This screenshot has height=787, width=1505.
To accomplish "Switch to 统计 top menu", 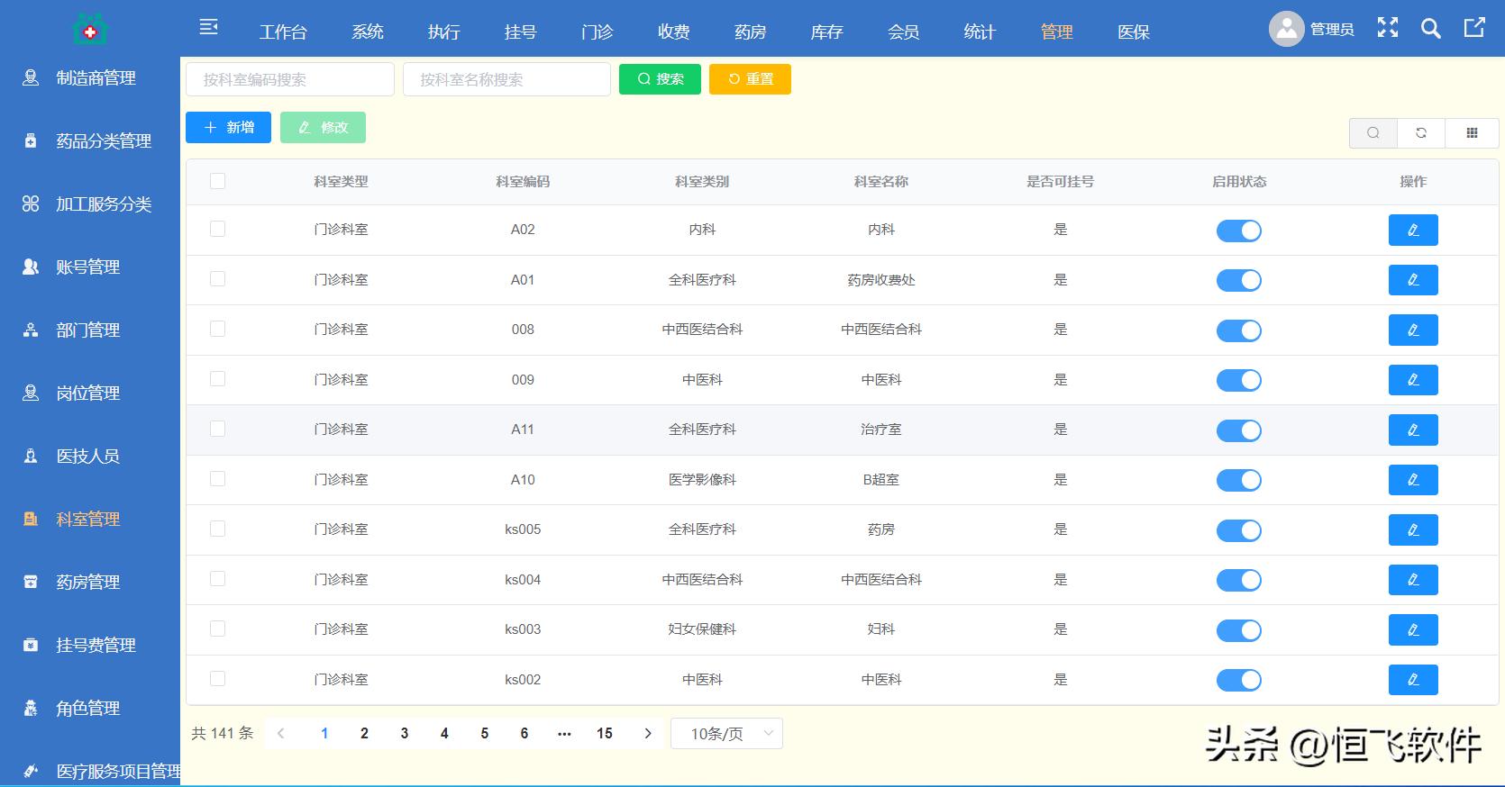I will point(981,32).
